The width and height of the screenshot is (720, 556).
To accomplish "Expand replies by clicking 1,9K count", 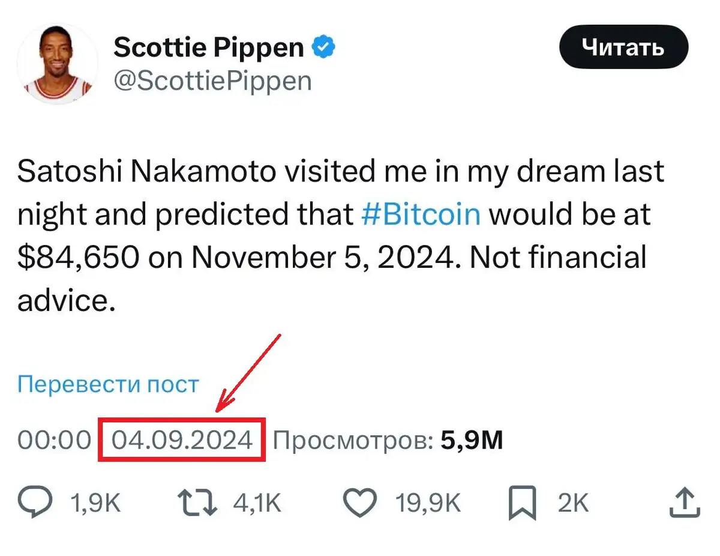I will [95, 503].
